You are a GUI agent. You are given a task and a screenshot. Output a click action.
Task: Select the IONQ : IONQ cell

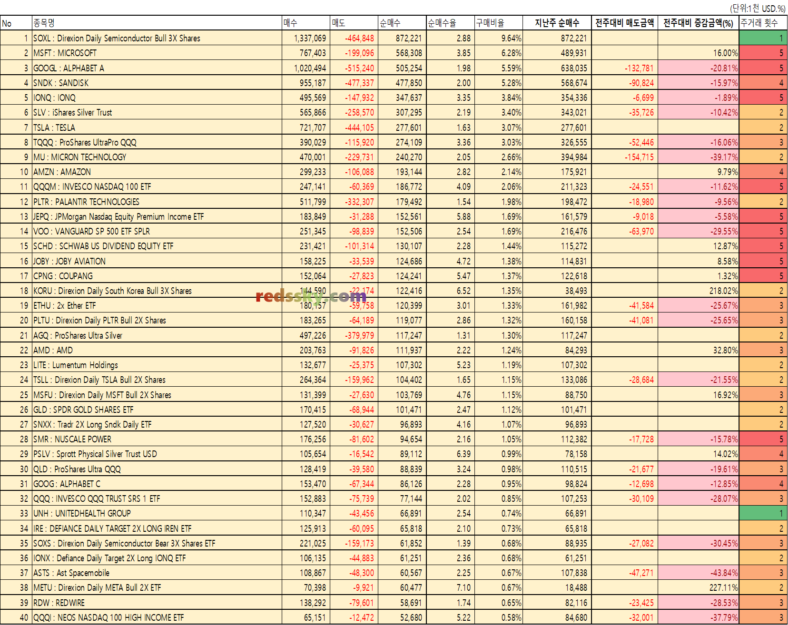(157, 98)
